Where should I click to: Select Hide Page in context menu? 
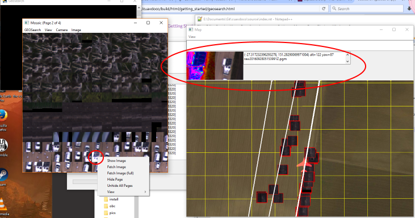click(x=115, y=179)
